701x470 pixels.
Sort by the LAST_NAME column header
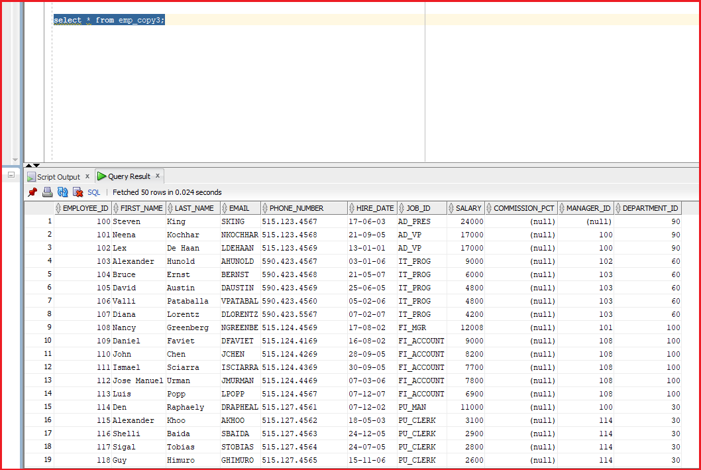[193, 208]
